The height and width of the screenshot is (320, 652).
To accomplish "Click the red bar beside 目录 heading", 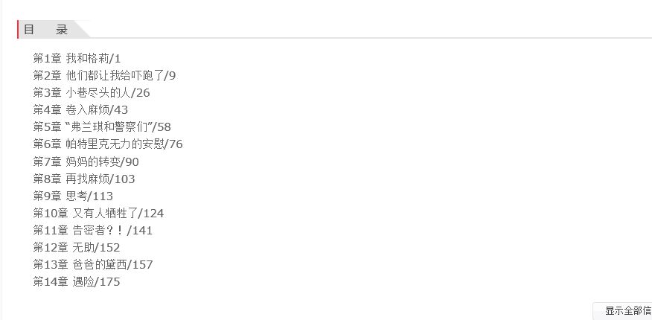I will pyautogui.click(x=18, y=30).
